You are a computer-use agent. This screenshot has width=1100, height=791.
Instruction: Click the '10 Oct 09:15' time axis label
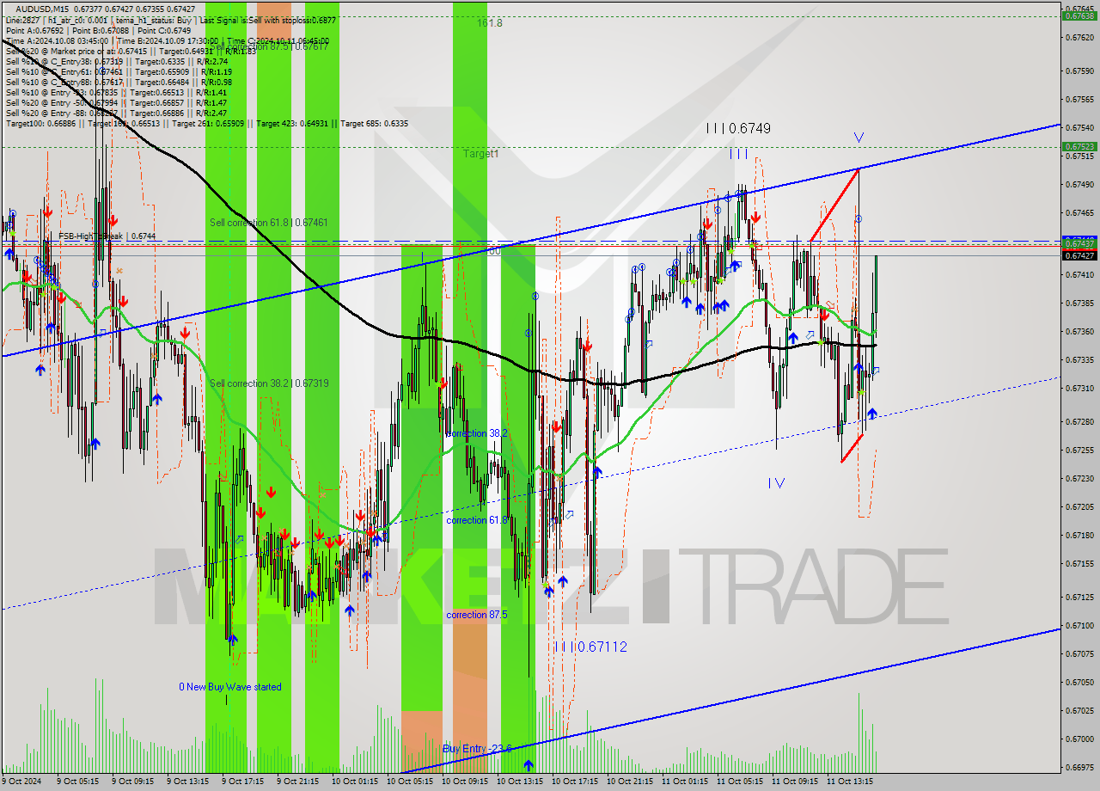(466, 782)
